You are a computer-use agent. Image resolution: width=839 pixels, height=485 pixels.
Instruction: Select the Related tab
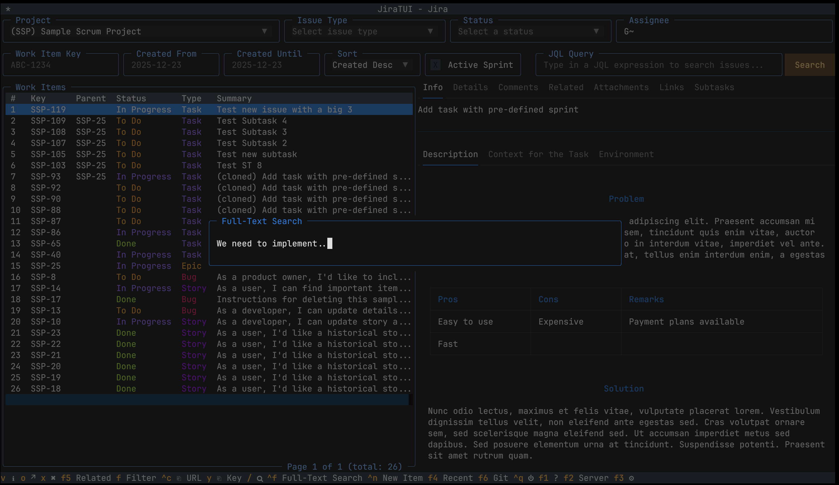pyautogui.click(x=566, y=88)
